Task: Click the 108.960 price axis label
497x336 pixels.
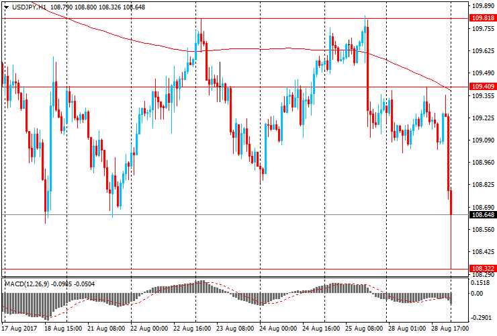Action: pos(483,163)
